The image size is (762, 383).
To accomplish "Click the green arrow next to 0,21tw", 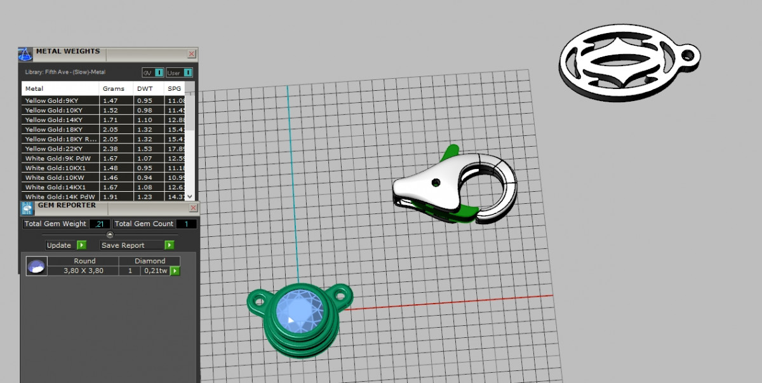I will click(x=175, y=271).
